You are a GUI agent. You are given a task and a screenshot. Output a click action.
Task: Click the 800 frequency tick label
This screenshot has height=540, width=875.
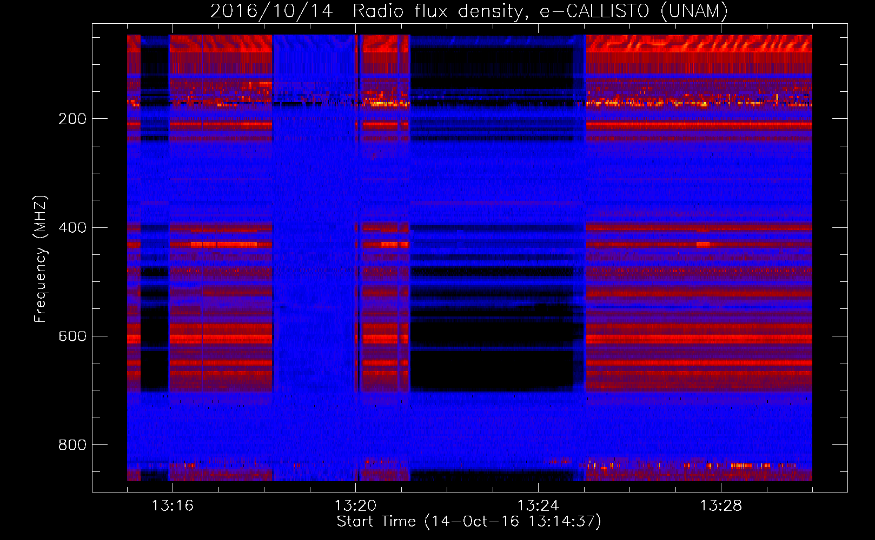72,445
